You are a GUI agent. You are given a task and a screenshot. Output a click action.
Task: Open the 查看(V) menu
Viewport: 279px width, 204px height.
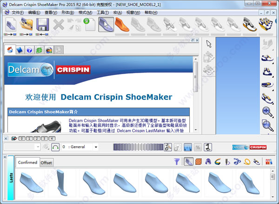[x=51, y=13]
